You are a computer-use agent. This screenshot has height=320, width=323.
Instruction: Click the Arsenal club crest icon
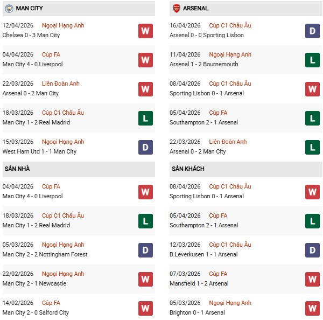click(176, 9)
